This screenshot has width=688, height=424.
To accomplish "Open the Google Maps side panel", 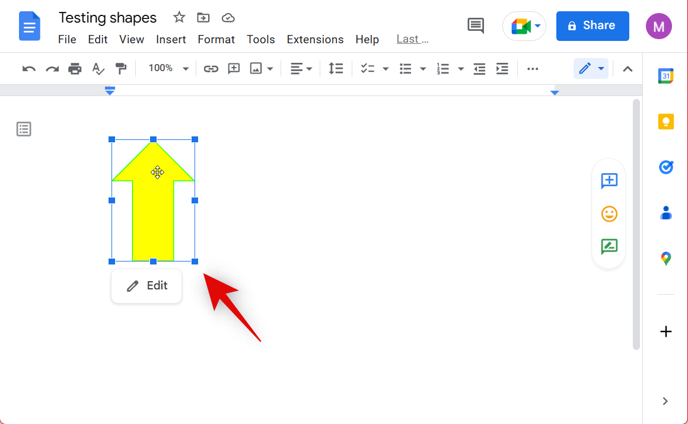I will (x=665, y=259).
